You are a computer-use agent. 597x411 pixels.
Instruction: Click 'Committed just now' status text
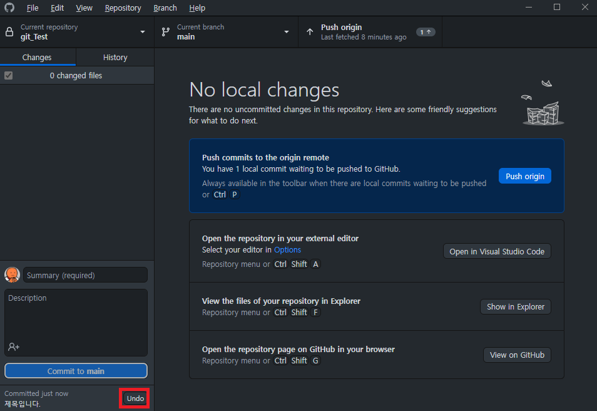click(x=36, y=393)
